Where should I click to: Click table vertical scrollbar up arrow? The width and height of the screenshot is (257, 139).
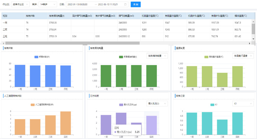coord(253,22)
